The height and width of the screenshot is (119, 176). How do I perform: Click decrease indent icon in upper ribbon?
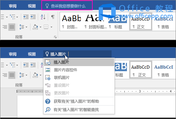pyautogui.click(x=26, y=17)
